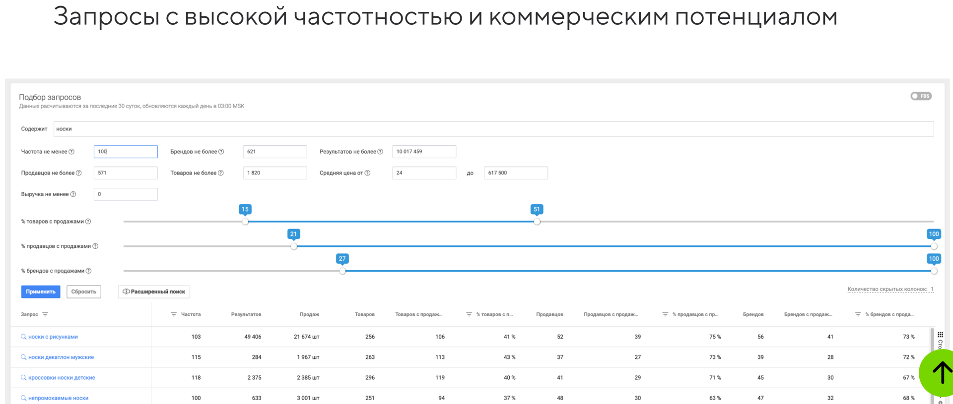Open 'Расширенный поиск' advanced search

click(x=154, y=292)
